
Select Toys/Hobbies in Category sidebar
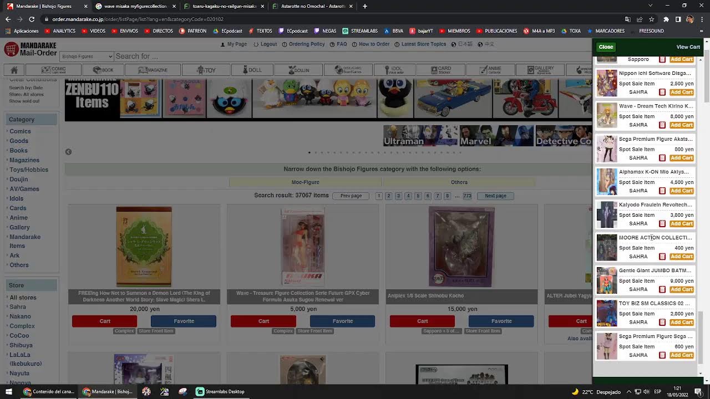[x=29, y=170]
